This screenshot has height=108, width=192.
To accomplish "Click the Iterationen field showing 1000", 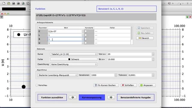I will tap(103, 75).
